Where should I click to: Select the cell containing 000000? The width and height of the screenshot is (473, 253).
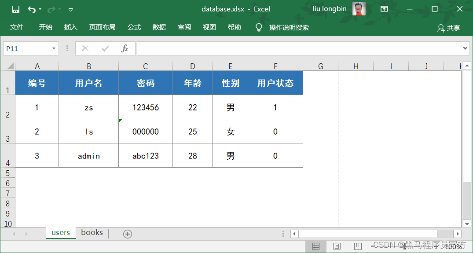pyautogui.click(x=145, y=131)
